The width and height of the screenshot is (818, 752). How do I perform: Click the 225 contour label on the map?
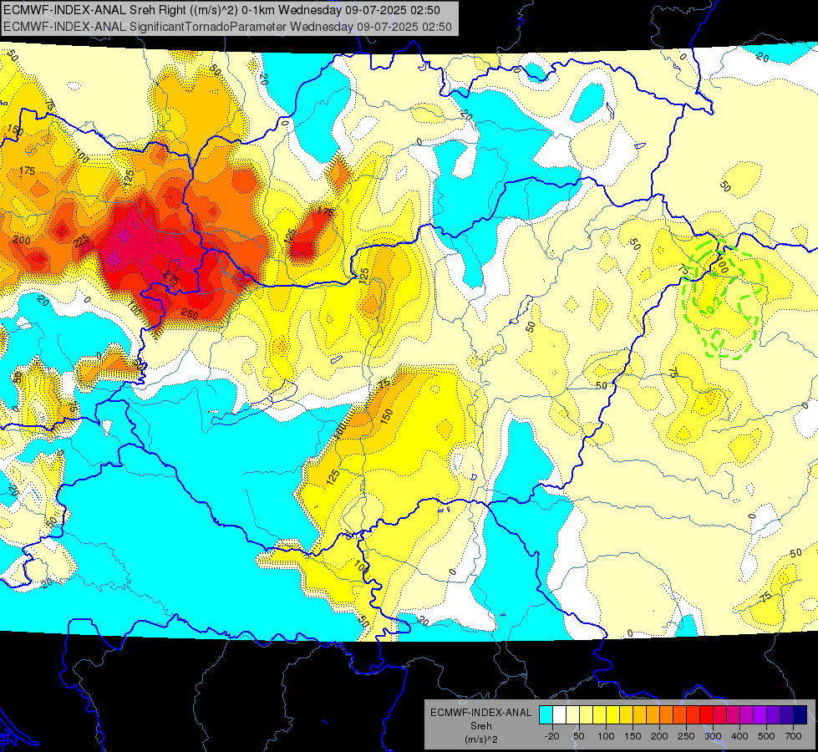tap(82, 242)
